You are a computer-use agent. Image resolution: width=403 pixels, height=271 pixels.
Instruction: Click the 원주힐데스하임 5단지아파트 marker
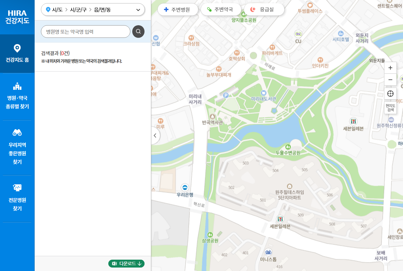pos(290,186)
